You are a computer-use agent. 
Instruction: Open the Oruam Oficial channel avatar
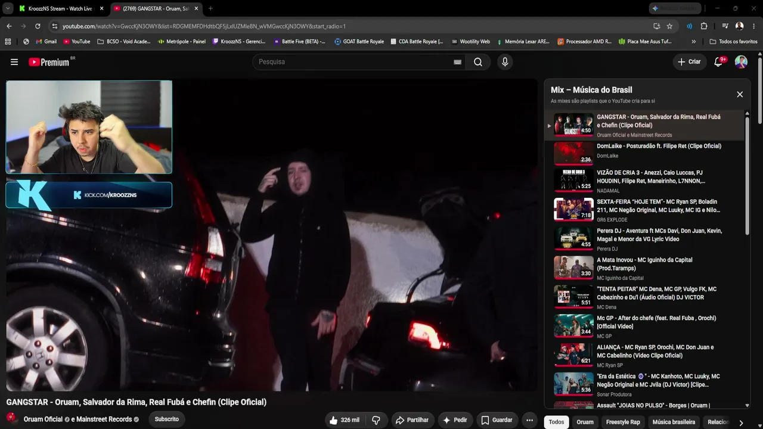pyautogui.click(x=12, y=419)
